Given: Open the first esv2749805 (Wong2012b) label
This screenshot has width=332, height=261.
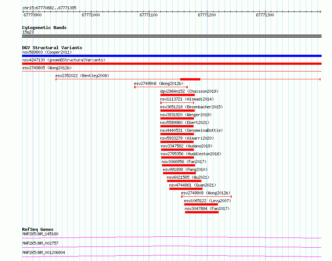Looking at the screenshot, I should [x=47, y=68].
